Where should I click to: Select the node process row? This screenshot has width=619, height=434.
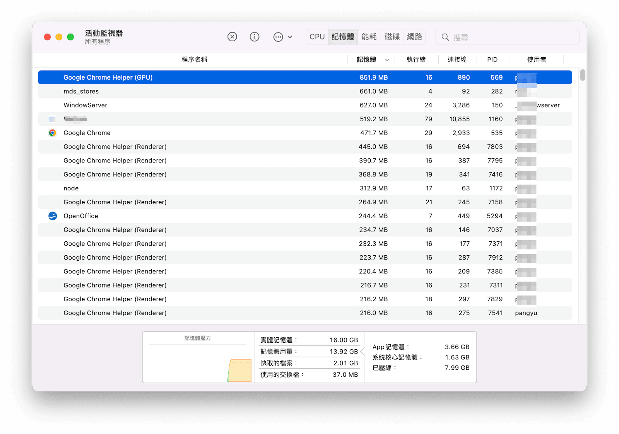(305, 188)
